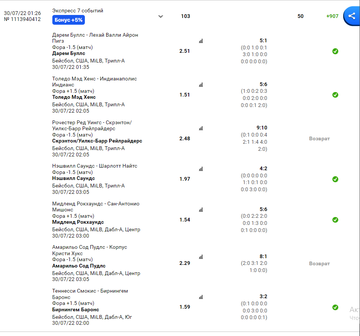Viewport: 360px width, 336px height.
Task: Click green win checkmark for Мидленд Рокхаундс bet
Action: click(335, 220)
